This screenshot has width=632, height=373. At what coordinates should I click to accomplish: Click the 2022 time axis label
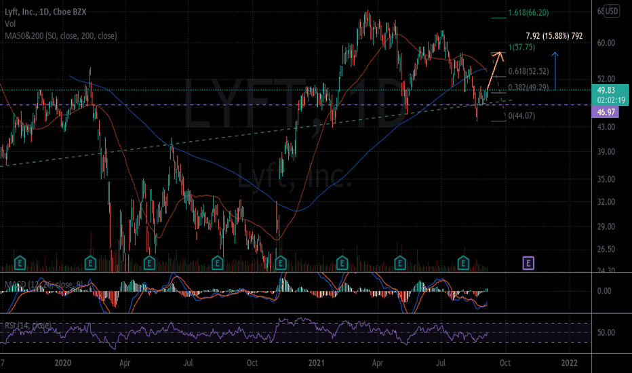coord(570,363)
